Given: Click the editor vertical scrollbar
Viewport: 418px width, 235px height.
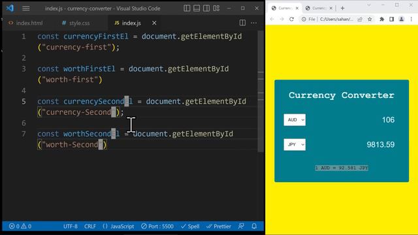Looking at the screenshot, I should click(261, 91).
